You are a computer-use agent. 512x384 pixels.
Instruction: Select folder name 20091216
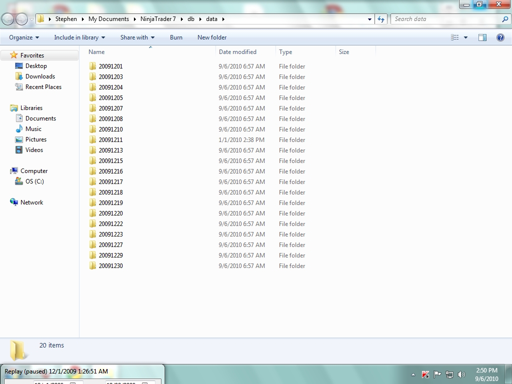[110, 171]
